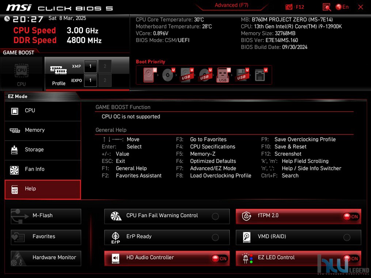Select the USB optical disc boot device
Image resolution: width=371 pixels, height=278 pixels.
(x=205, y=75)
